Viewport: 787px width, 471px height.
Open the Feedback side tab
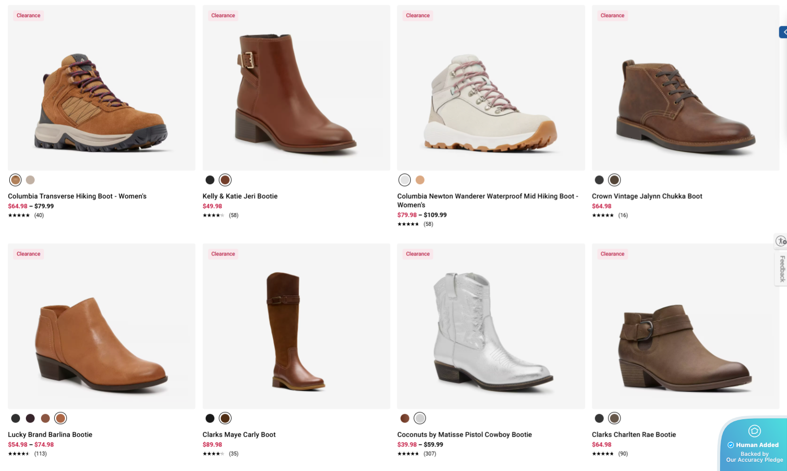pyautogui.click(x=782, y=269)
